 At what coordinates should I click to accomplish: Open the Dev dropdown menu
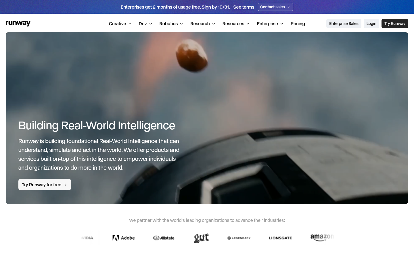tap(145, 24)
